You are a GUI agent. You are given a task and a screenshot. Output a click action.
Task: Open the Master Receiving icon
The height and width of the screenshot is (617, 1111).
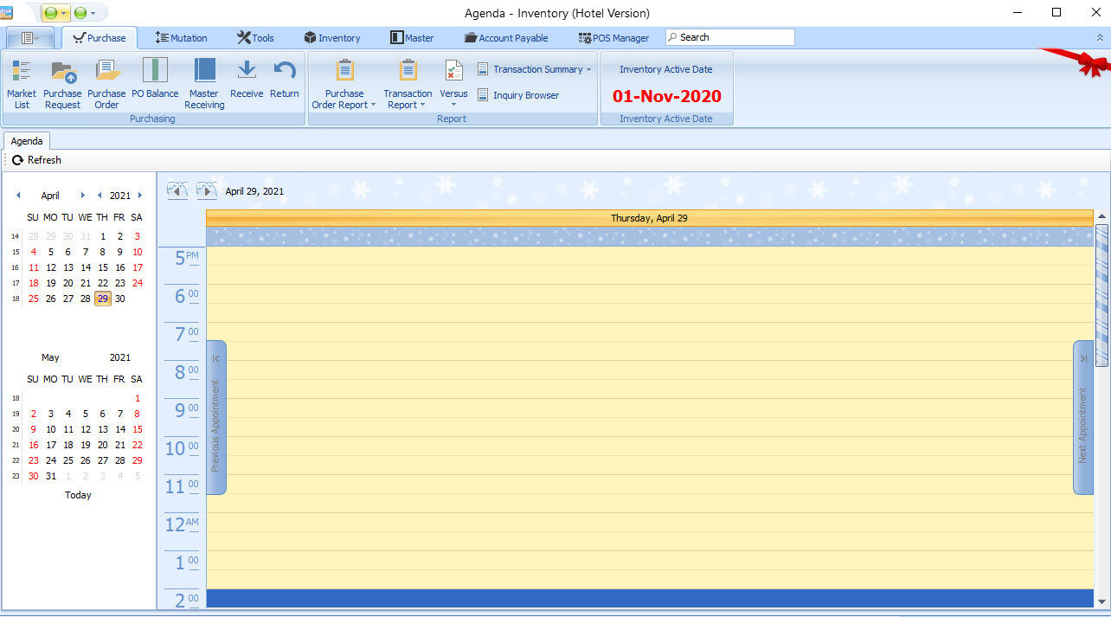point(204,83)
